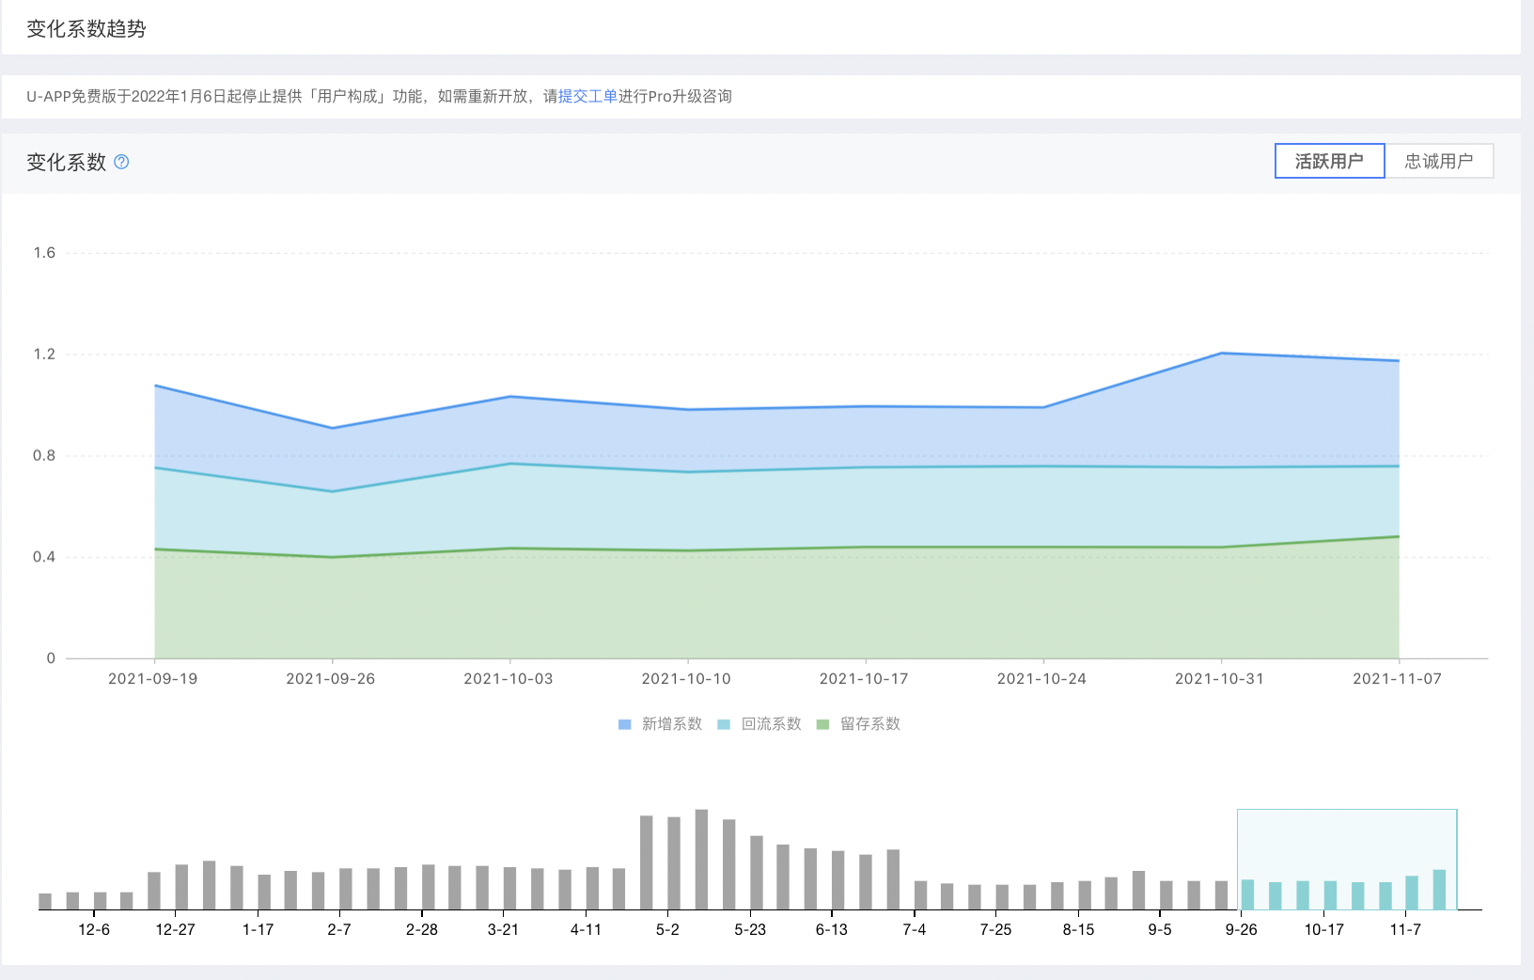Select the 活跃用户 tab
This screenshot has width=1534, height=980.
pos(1329,161)
